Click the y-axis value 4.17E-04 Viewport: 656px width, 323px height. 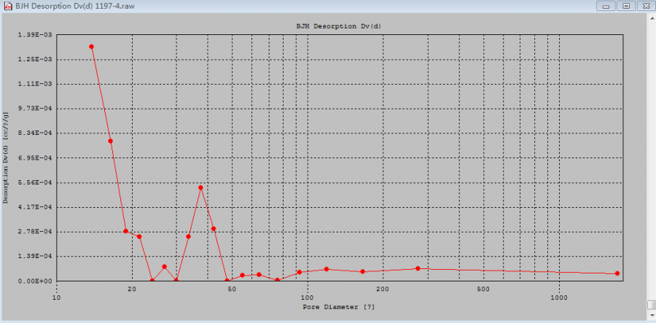[x=35, y=207]
